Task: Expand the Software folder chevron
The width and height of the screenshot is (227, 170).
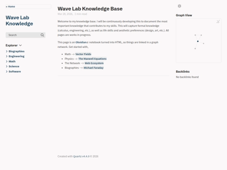Action: [x=7, y=71]
